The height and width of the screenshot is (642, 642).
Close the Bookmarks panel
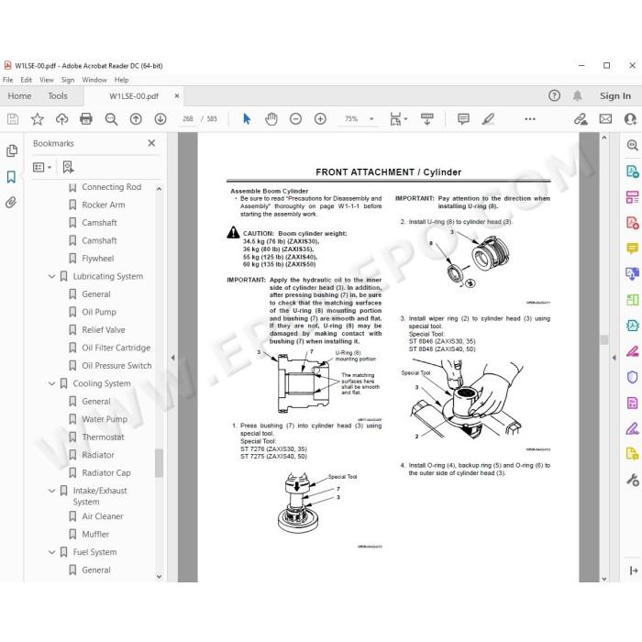click(x=151, y=143)
